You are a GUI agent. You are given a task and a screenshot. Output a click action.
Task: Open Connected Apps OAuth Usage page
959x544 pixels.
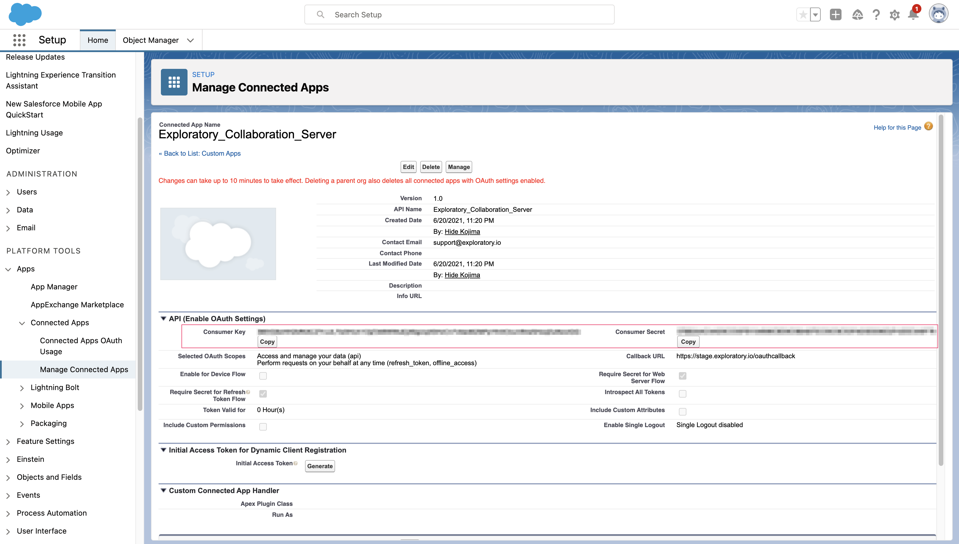pos(81,346)
